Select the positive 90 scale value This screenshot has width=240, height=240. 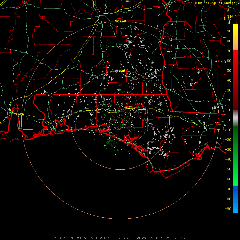(229, 31)
